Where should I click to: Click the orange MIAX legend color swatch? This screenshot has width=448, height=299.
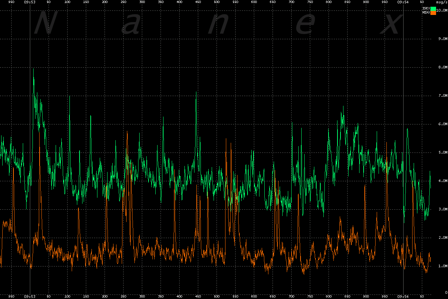click(433, 13)
